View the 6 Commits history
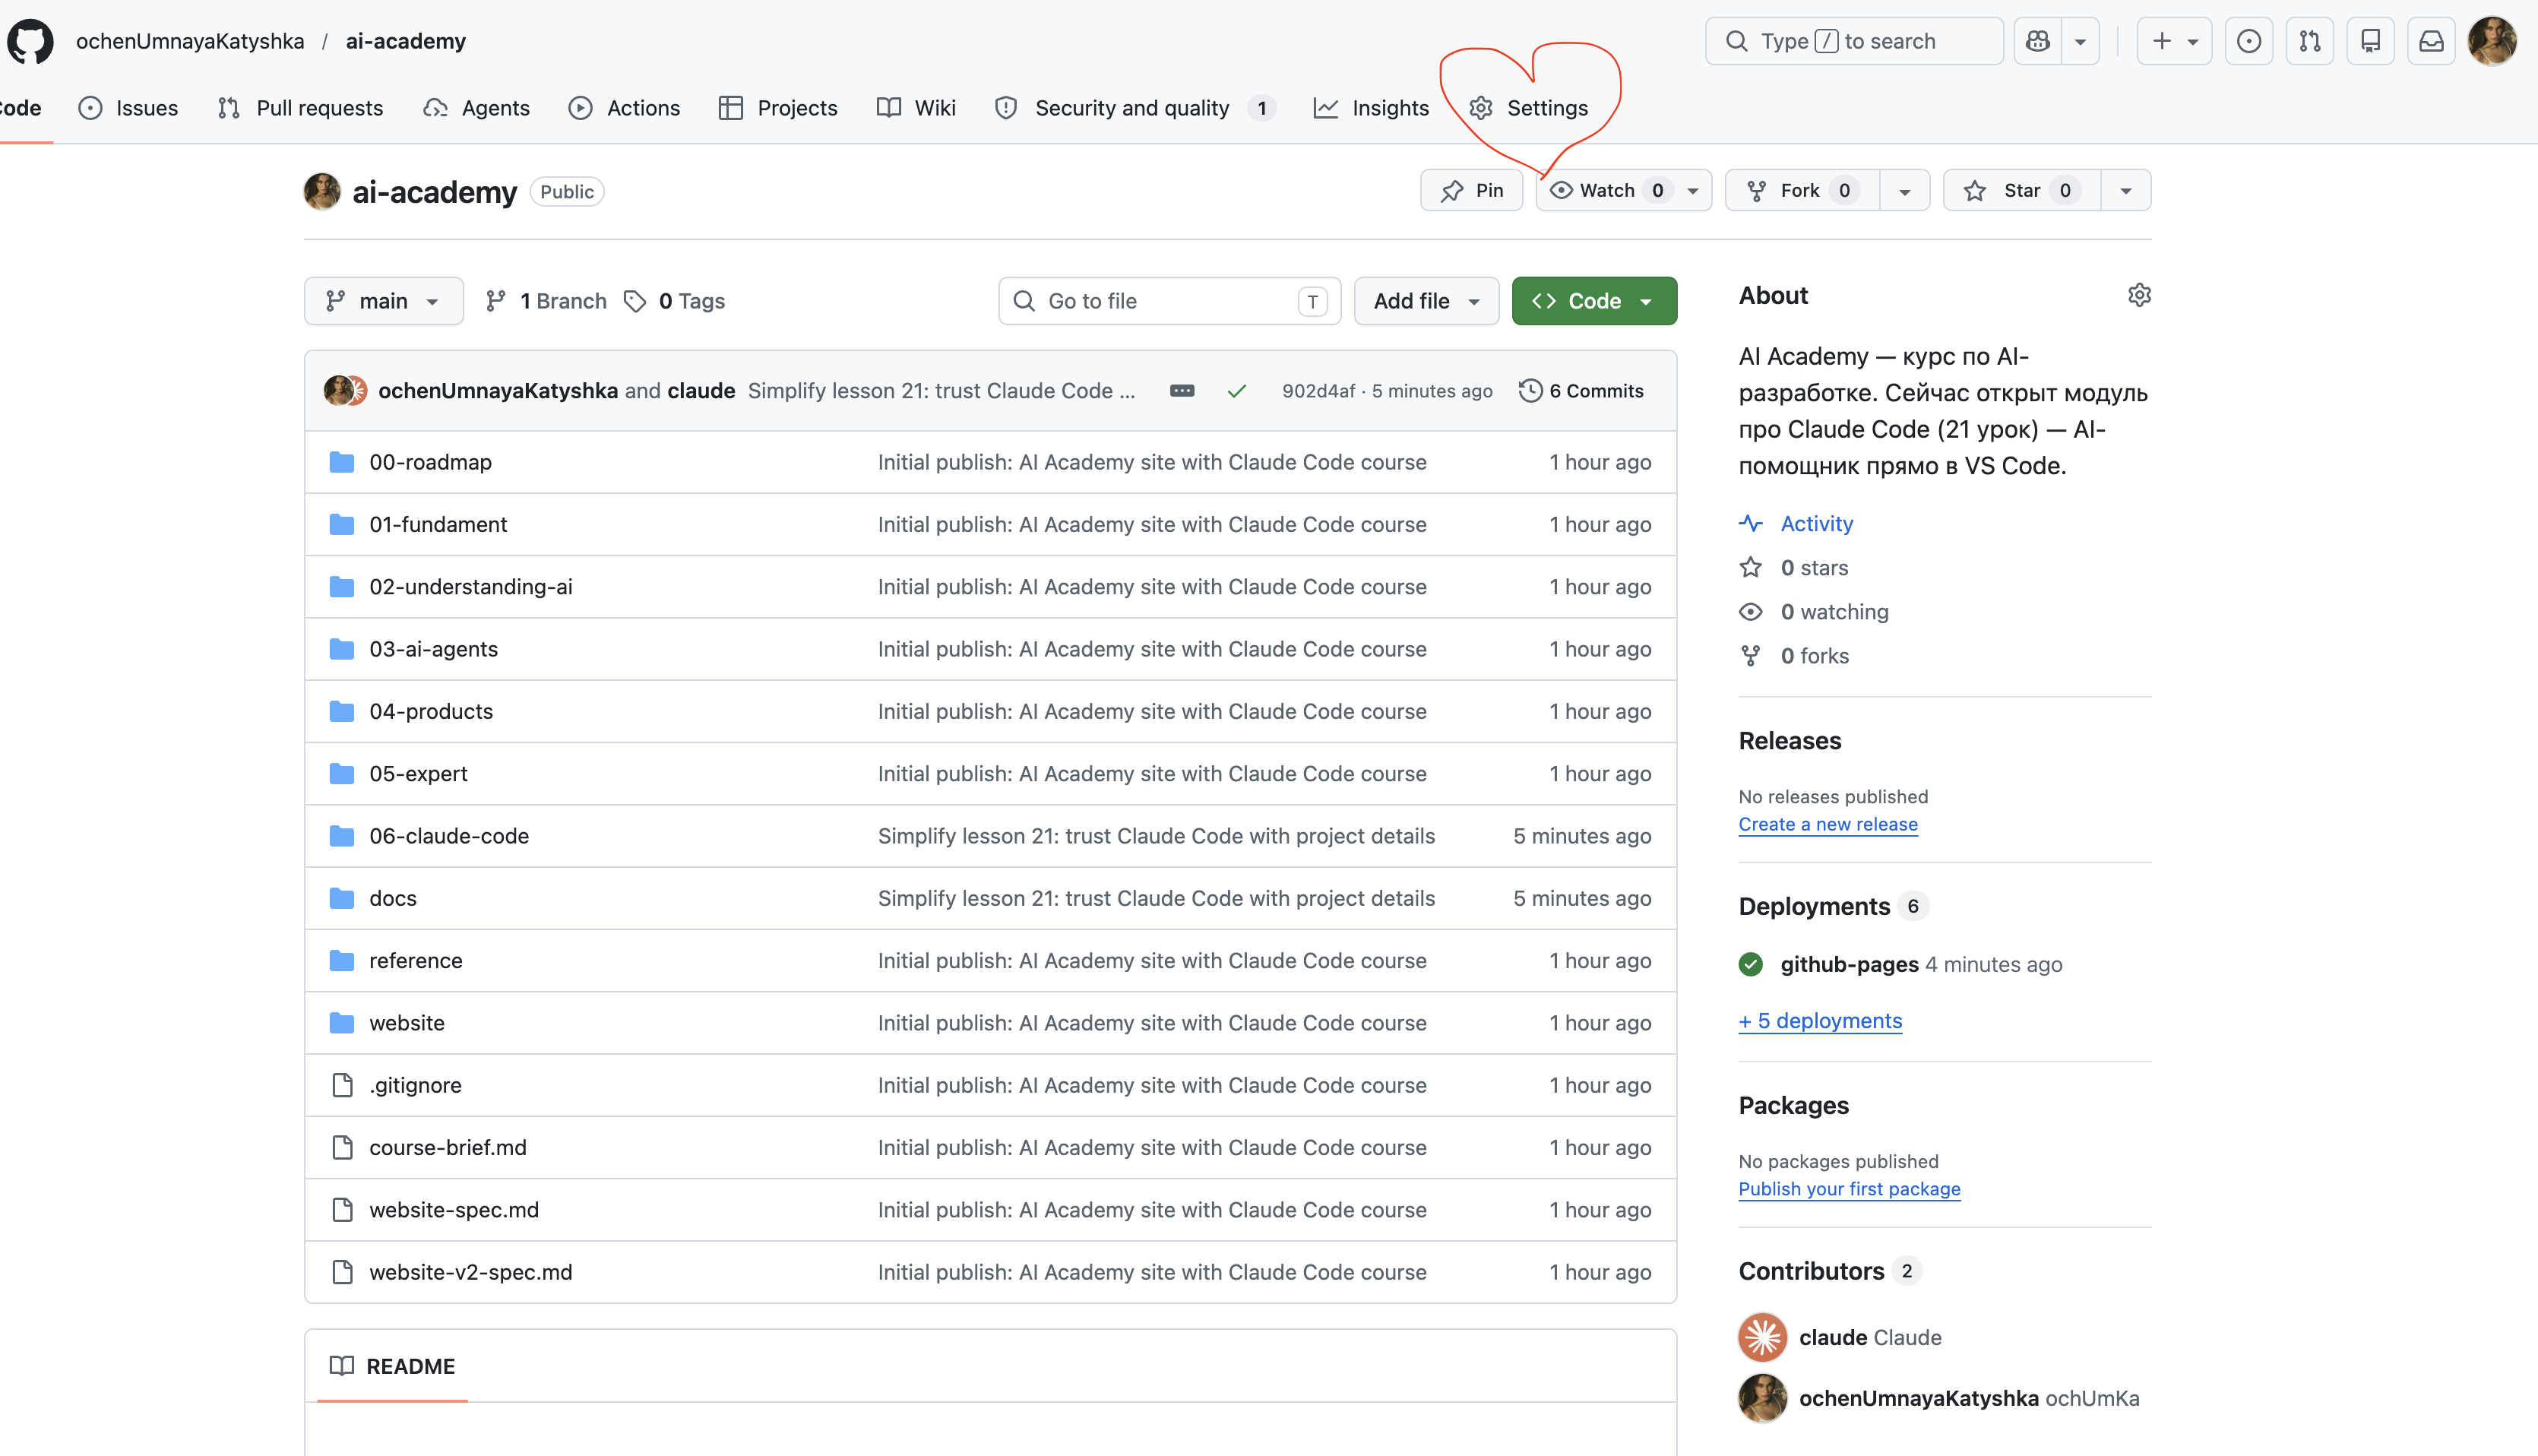2538x1456 pixels. pos(1581,391)
